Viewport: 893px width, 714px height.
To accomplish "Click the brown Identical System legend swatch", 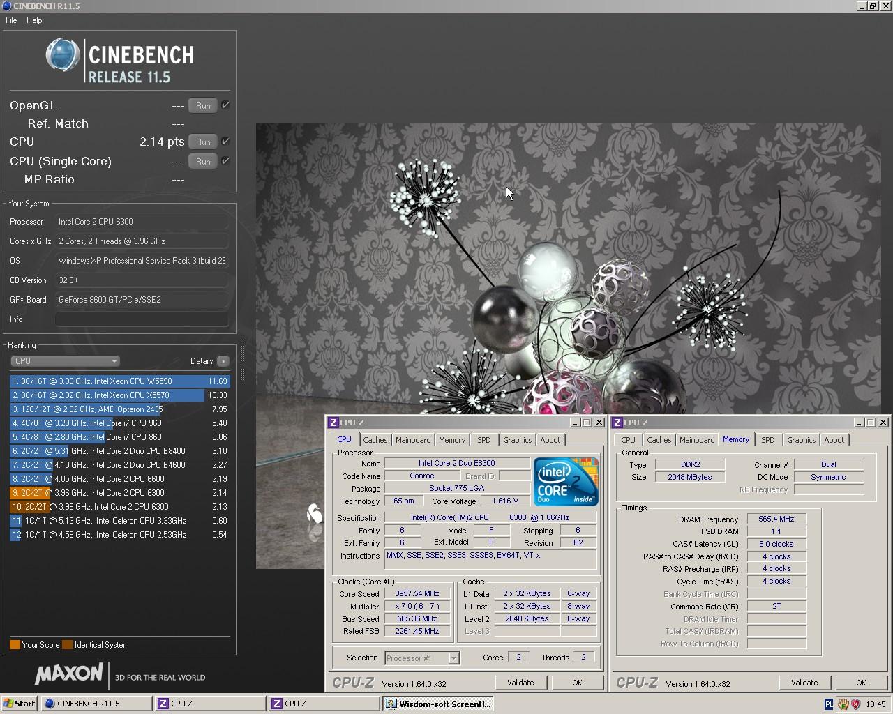I will (x=67, y=645).
